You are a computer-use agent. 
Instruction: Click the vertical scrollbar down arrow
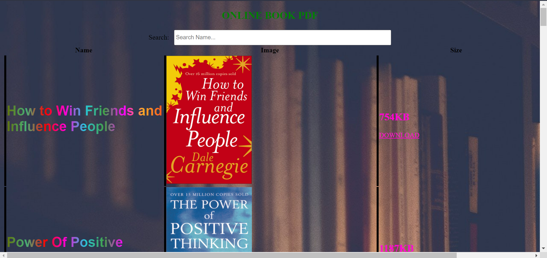(x=543, y=248)
